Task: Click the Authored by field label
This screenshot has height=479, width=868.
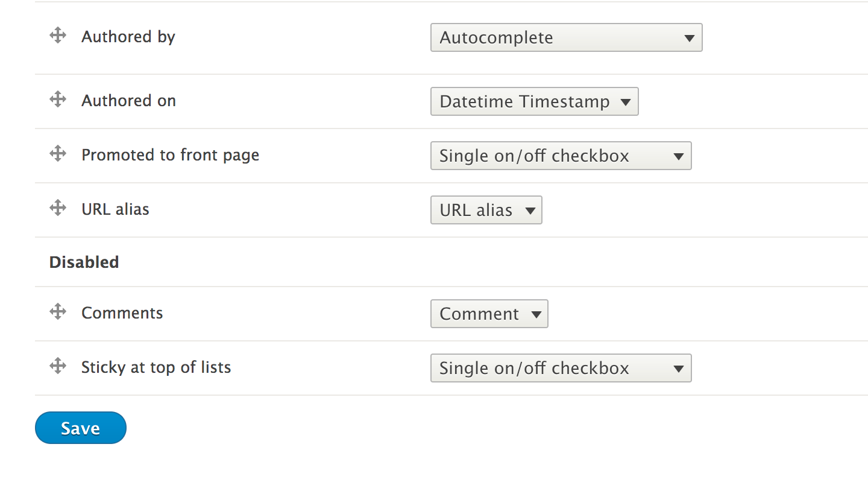Action: (128, 37)
